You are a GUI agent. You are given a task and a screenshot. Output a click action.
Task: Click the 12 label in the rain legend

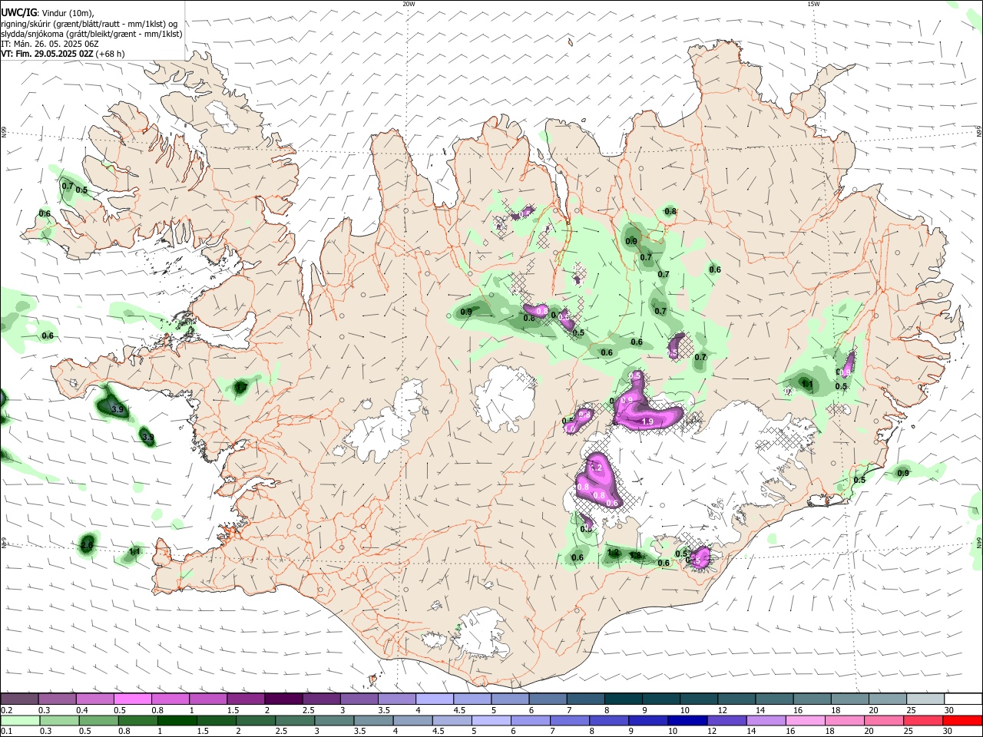coord(713,731)
